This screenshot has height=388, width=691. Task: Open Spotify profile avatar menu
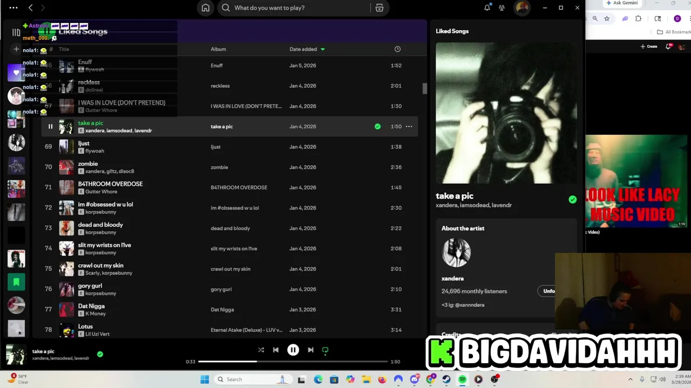(522, 8)
